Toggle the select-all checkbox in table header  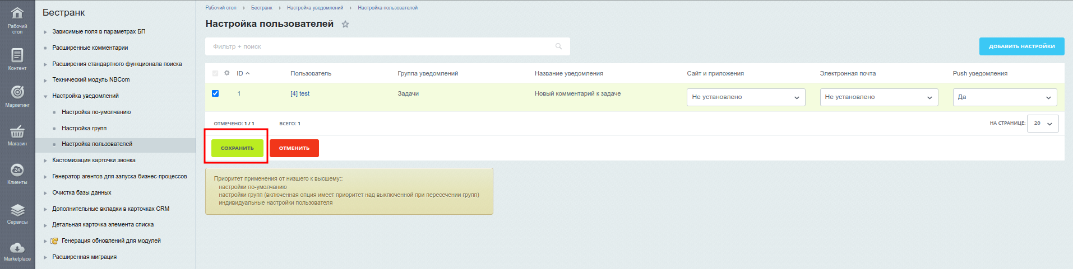215,73
